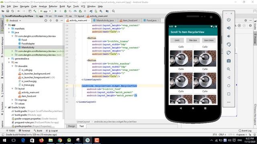The height and width of the screenshot is (144, 257).
Task: Collapse the drawable folder arrow
Action: 12,66
